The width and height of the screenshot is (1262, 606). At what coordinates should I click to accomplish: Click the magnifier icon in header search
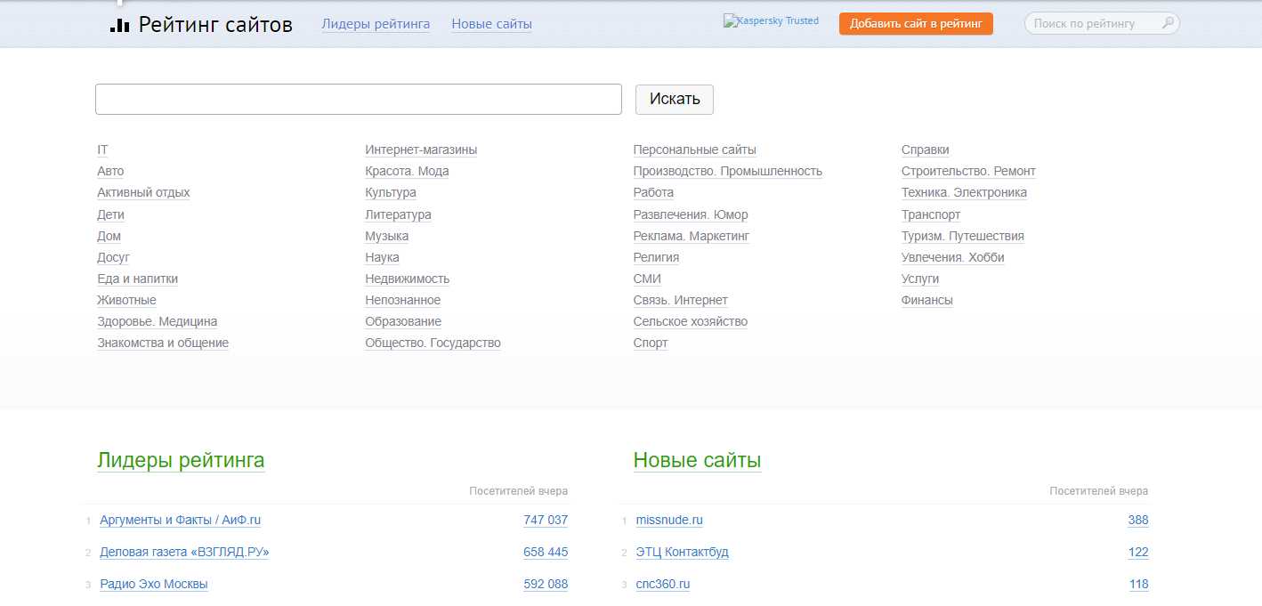[x=1167, y=23]
